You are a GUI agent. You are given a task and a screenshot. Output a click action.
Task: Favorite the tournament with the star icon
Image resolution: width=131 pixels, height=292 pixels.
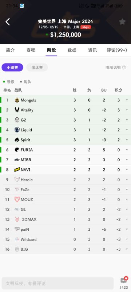point(122,22)
